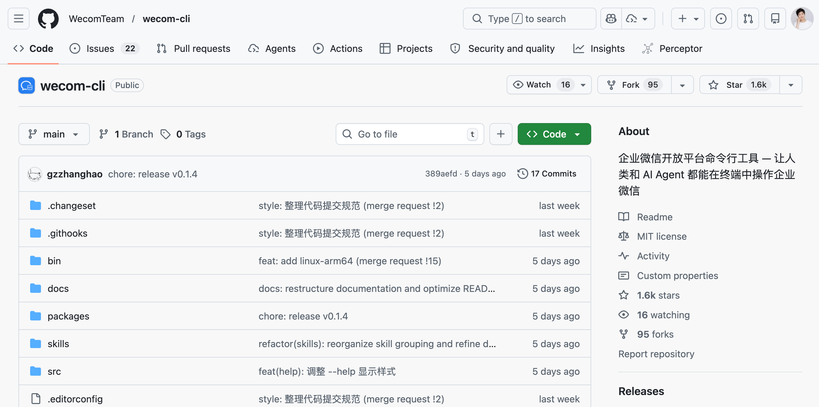Click the add file plus button
Viewport: 819px width, 407px height.
(501, 134)
